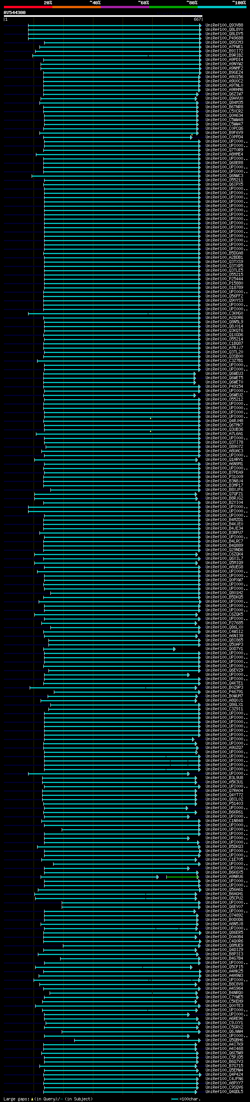250x1102 pixels.
Task: Select hit label UniRef100_A9NRU6
Action: [x=224, y=876]
